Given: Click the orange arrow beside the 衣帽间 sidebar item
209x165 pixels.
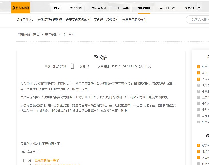Looking at the screenshot, I should 198,152.
